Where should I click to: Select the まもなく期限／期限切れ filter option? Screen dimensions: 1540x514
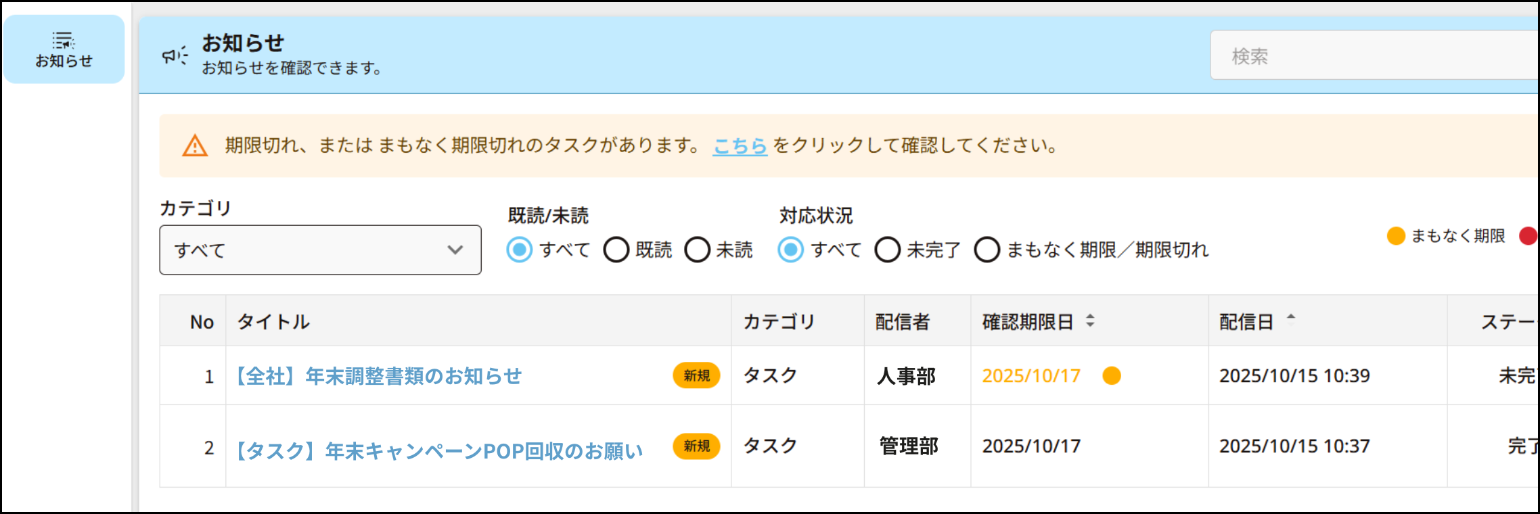point(987,250)
